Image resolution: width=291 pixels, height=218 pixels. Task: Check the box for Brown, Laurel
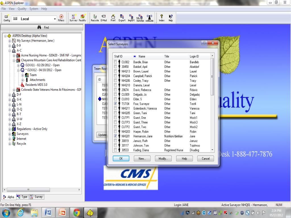(x=115, y=71)
